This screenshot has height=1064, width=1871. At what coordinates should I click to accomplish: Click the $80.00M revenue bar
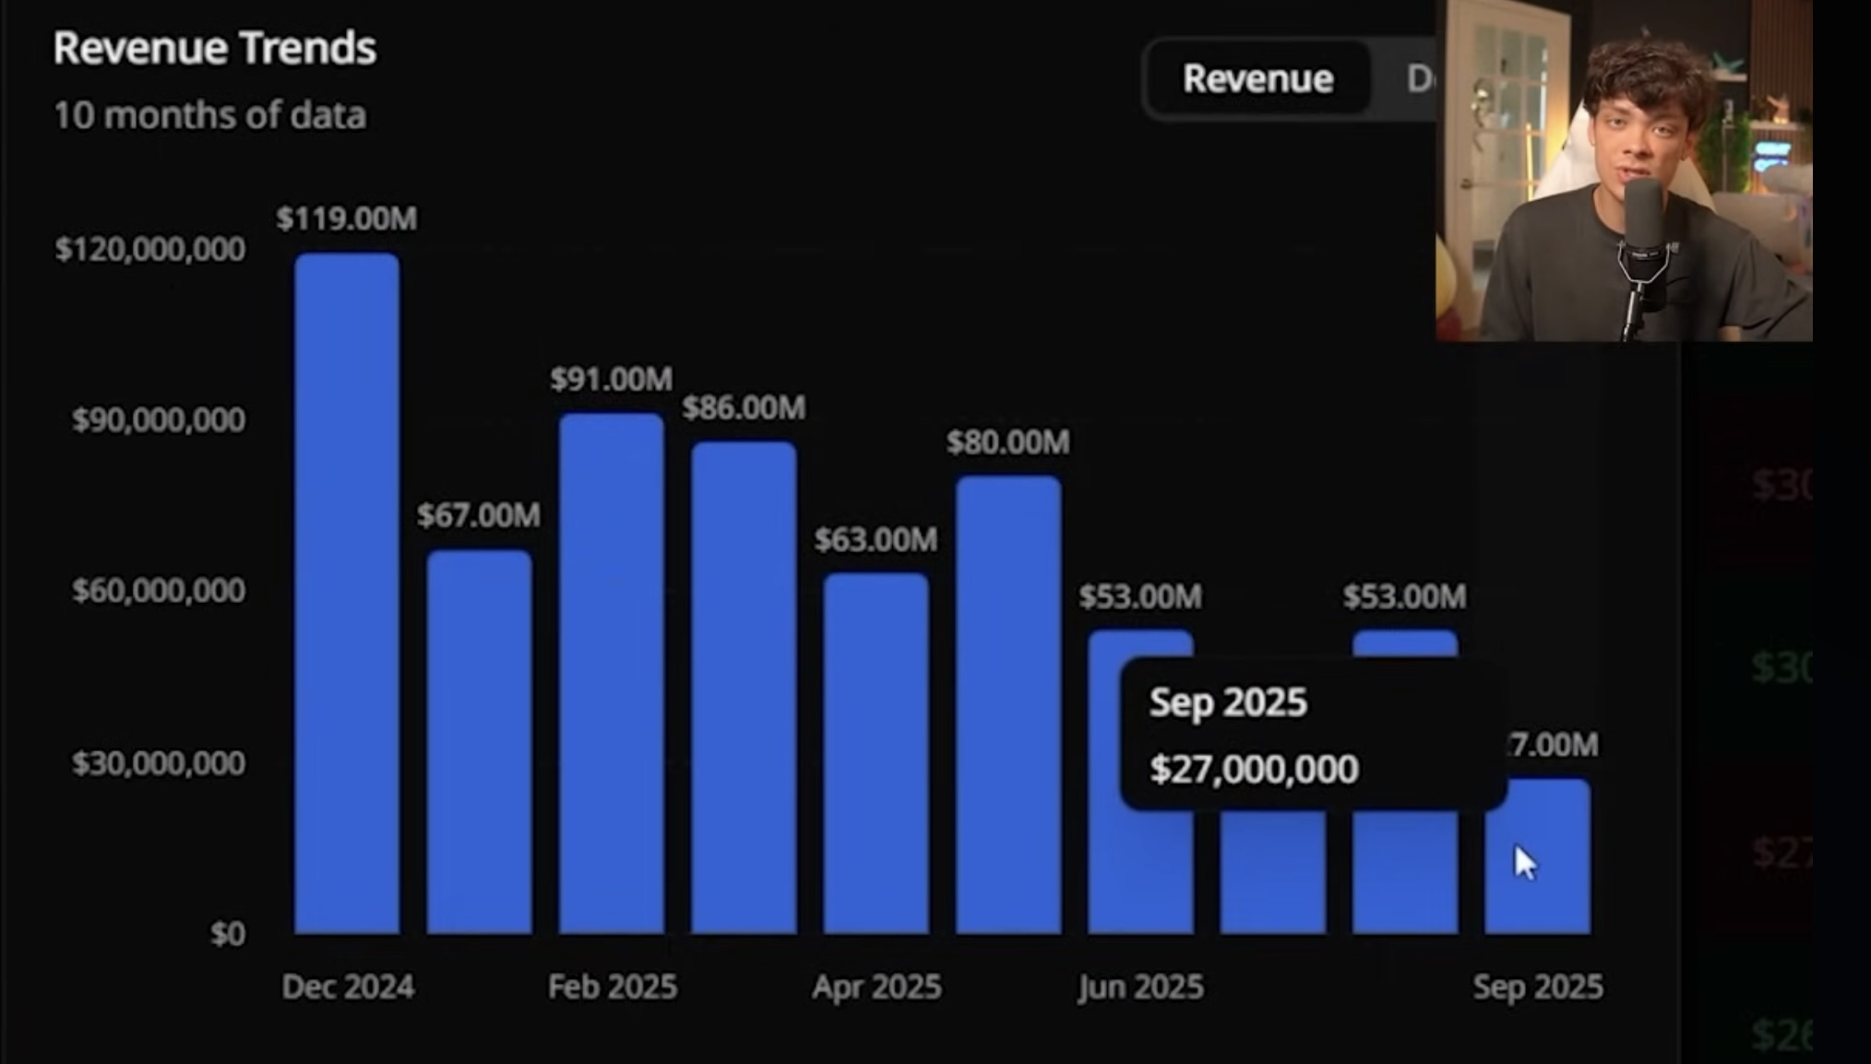coord(1008,705)
